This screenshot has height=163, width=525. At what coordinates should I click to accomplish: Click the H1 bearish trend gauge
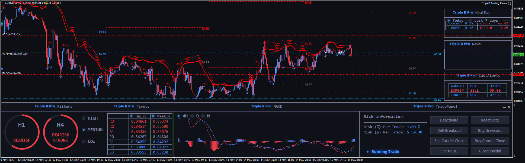[22, 132]
